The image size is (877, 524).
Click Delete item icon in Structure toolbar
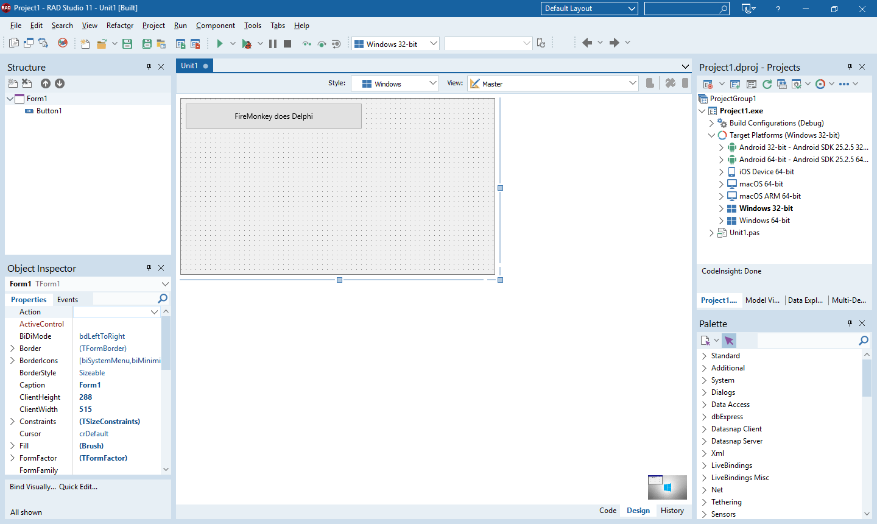[x=27, y=83]
